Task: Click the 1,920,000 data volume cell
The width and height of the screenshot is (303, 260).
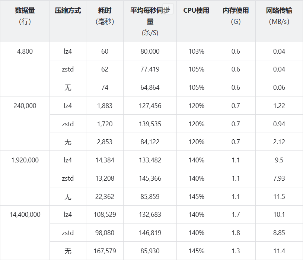Action: (x=25, y=160)
